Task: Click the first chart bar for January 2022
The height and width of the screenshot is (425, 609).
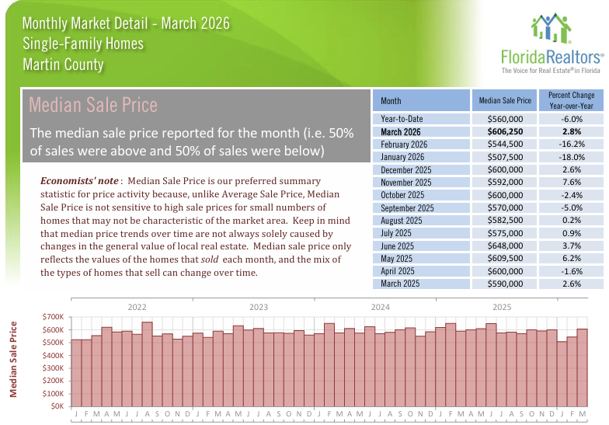Action: coord(76,373)
